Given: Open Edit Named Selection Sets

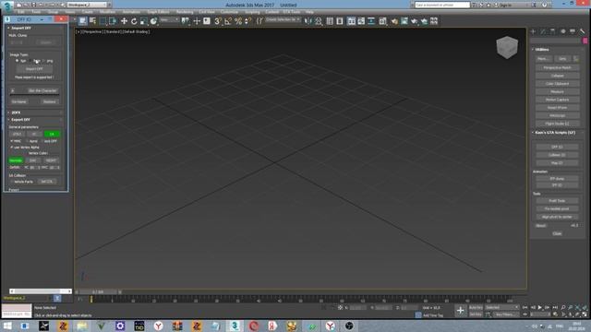Looking at the screenshot, I should pyautogui.click(x=259, y=21).
